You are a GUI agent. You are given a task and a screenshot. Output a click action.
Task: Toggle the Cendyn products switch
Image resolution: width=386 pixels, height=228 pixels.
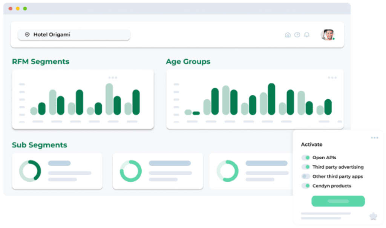(x=306, y=186)
